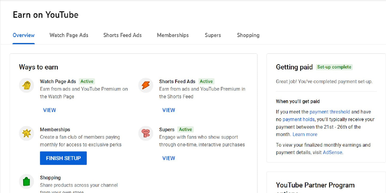Click the Learn more link
The height and width of the screenshot is (193, 386).
(305, 134)
